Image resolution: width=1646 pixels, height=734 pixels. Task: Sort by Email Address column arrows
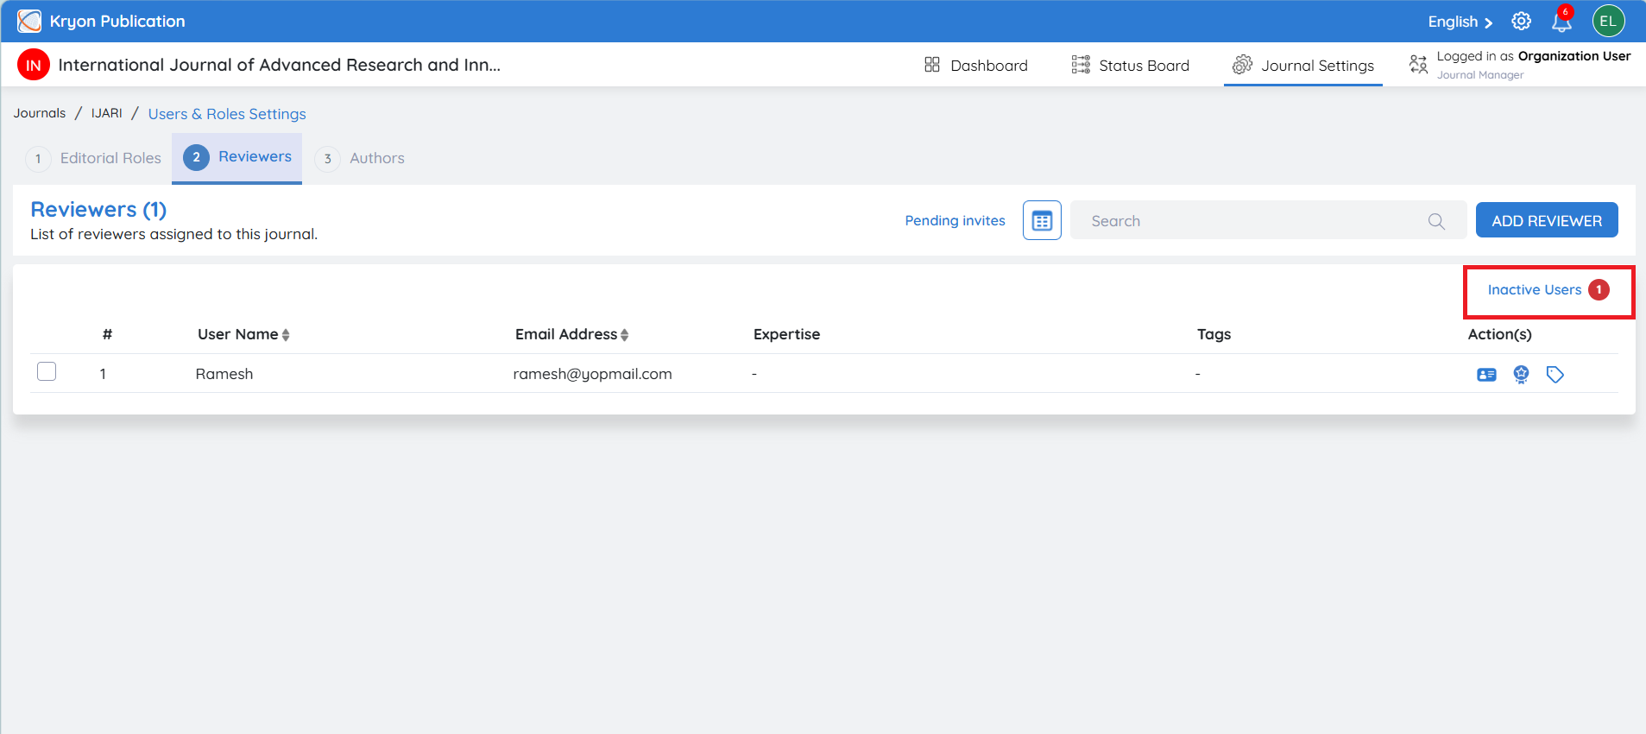point(624,334)
